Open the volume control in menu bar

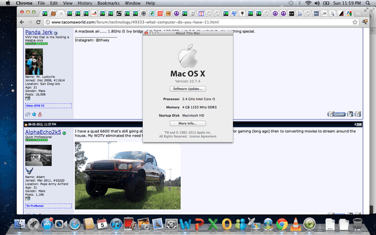[317, 3]
